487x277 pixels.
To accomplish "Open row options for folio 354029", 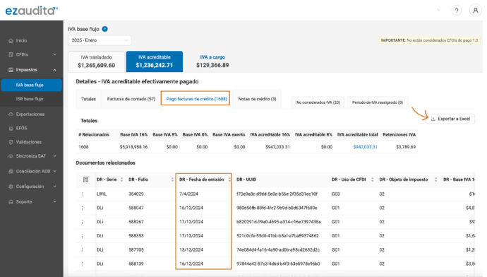I will [x=83, y=194].
